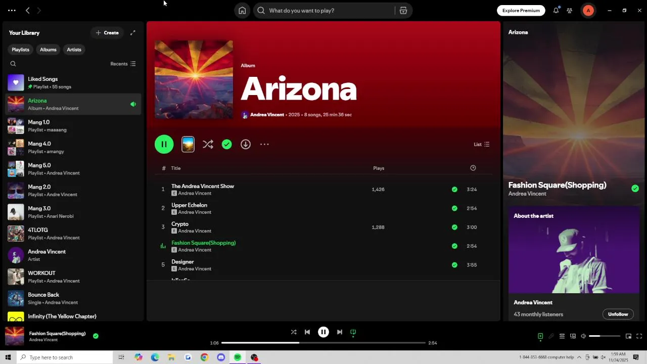
Task: Open the miniplayer
Action: point(629,336)
